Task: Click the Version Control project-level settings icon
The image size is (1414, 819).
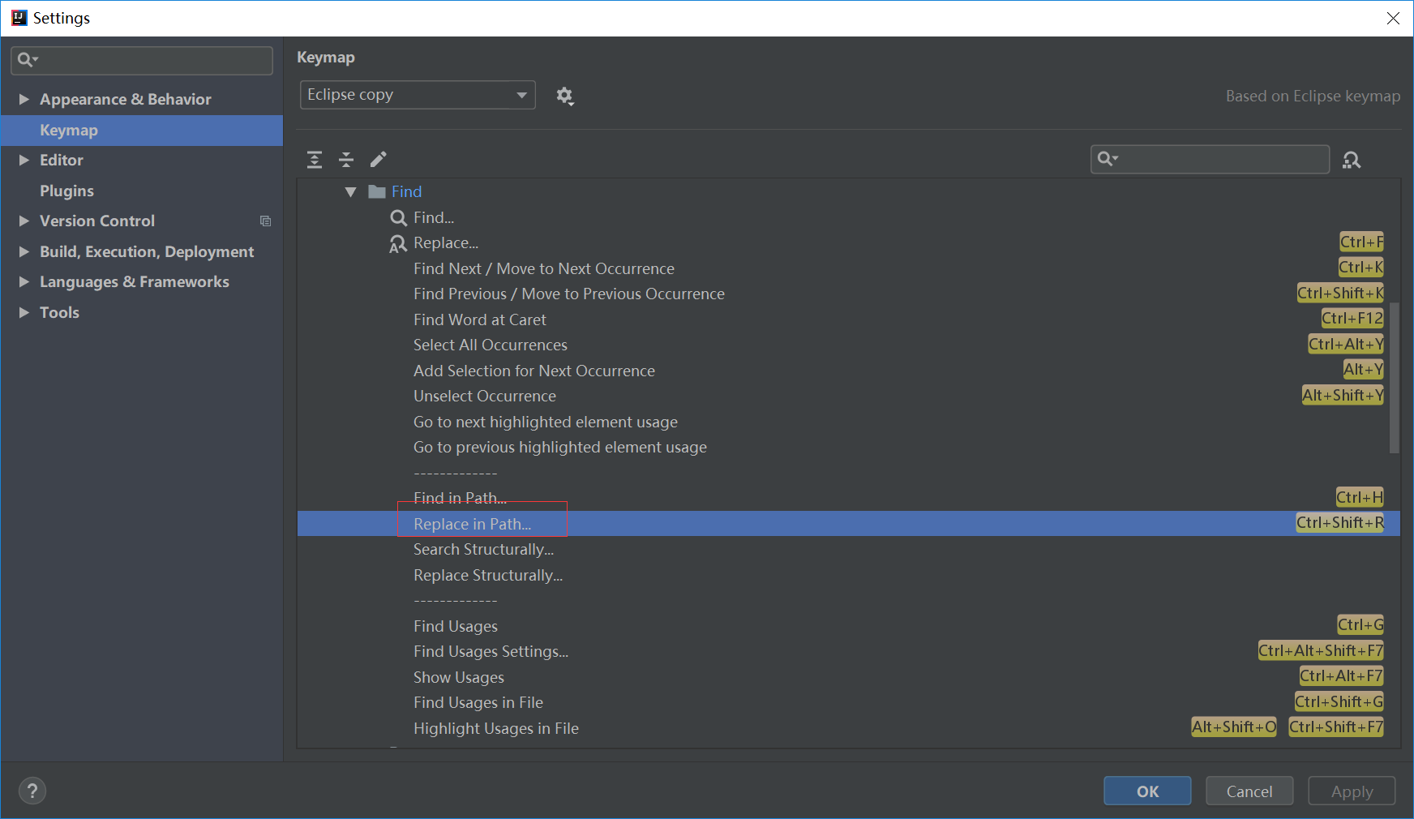Action: click(x=265, y=221)
